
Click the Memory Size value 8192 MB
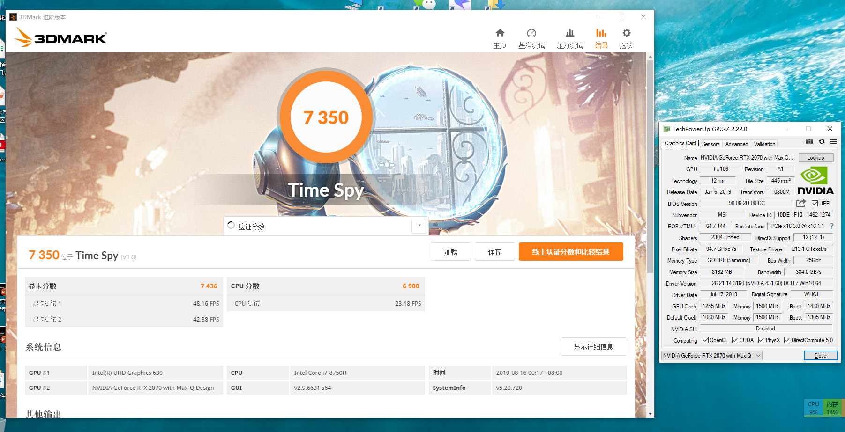click(x=722, y=272)
